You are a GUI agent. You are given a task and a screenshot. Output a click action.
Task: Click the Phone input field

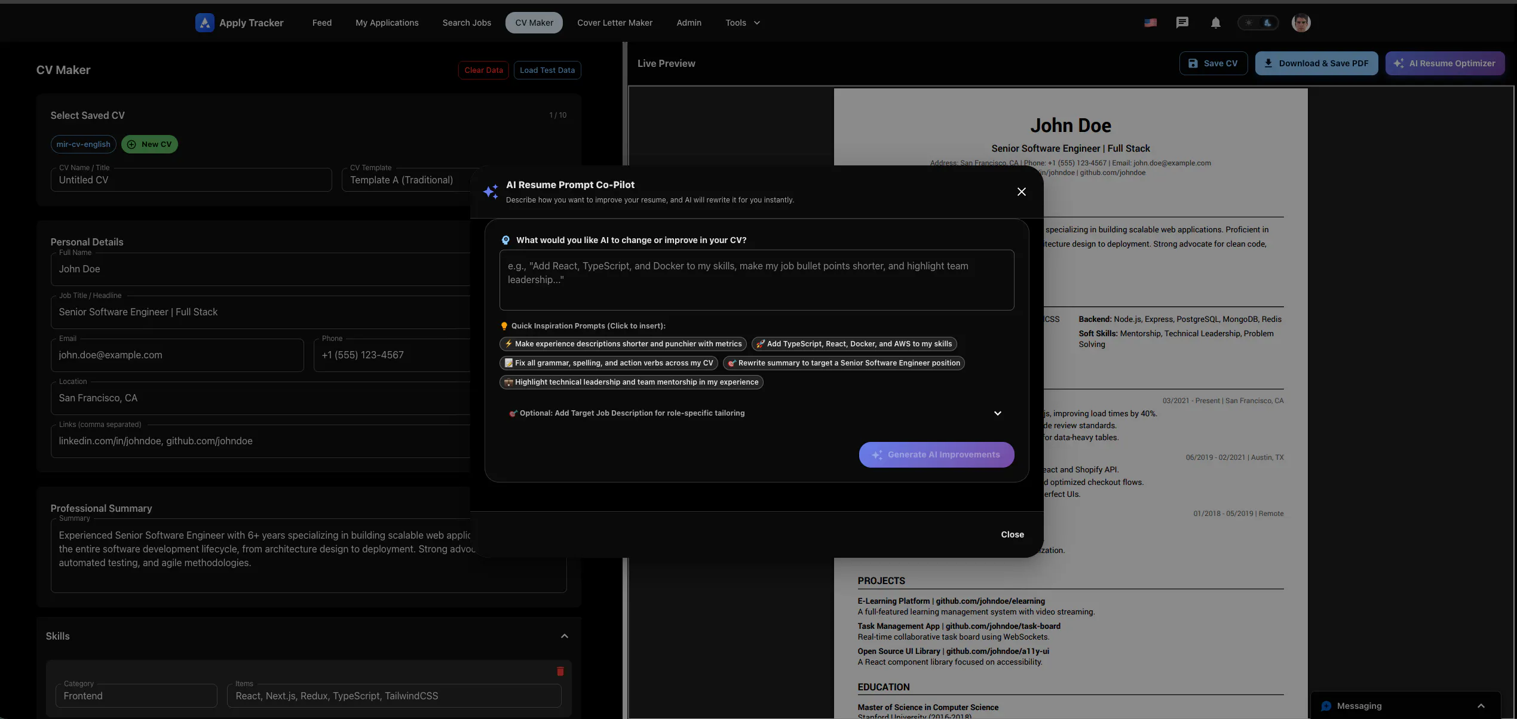[392, 355]
